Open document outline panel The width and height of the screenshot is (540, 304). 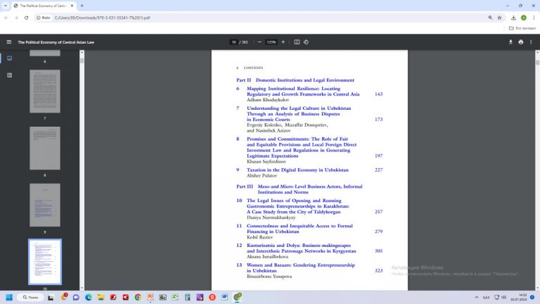[x=9, y=75]
